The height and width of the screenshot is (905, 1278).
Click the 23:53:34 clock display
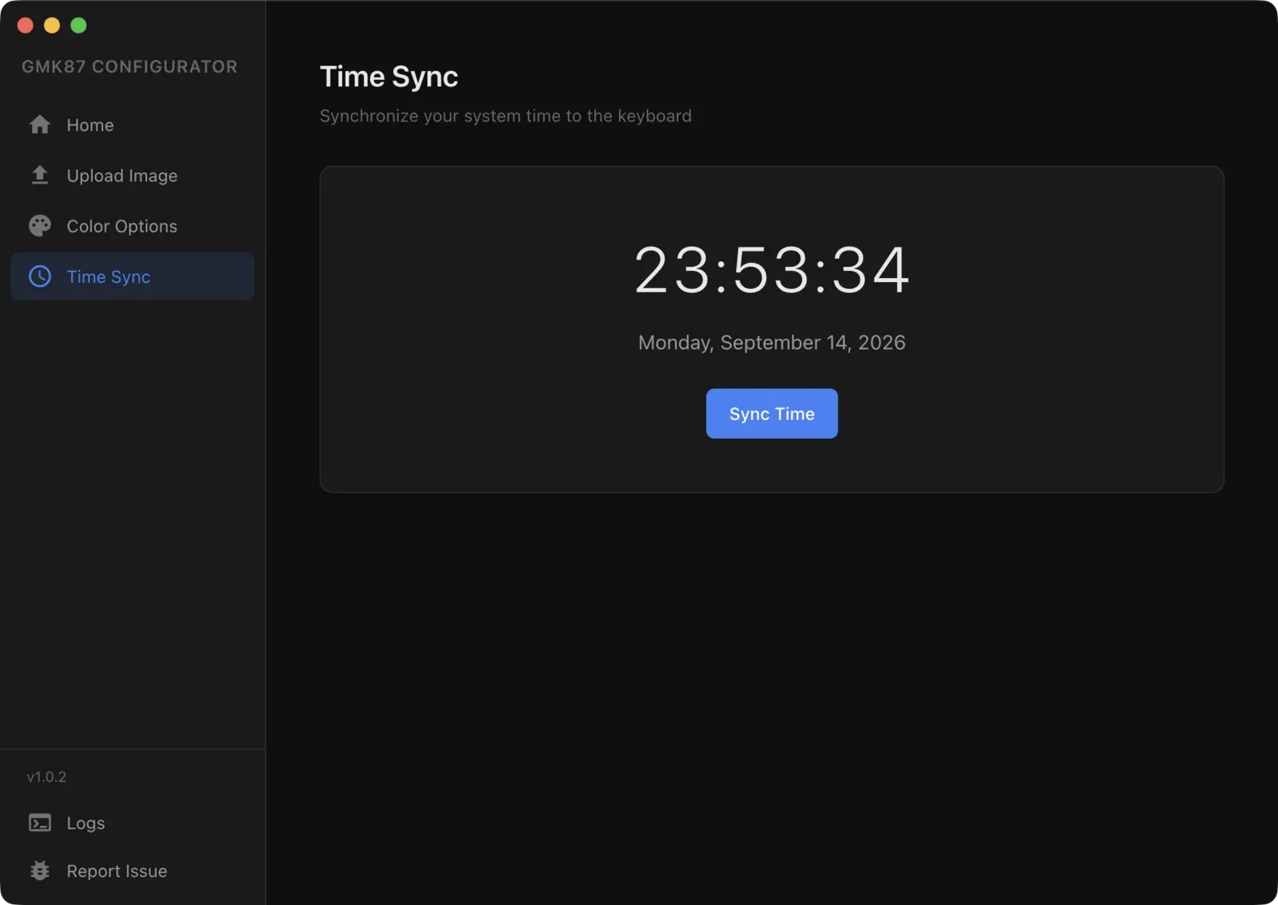coord(772,270)
